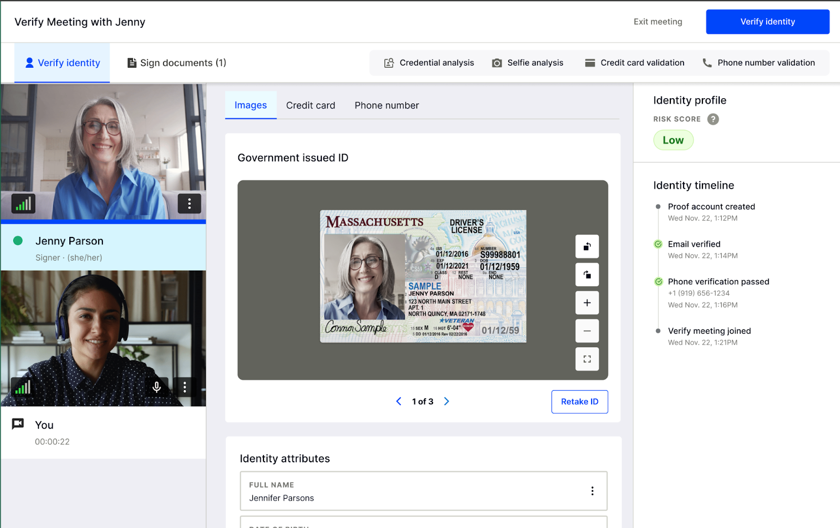Open risk score help tooltip

[713, 119]
